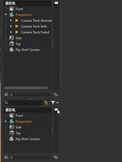This screenshot has height=162, width=122.
Task: Click the green Perspective camera icon in upper list
Action: point(12,15)
